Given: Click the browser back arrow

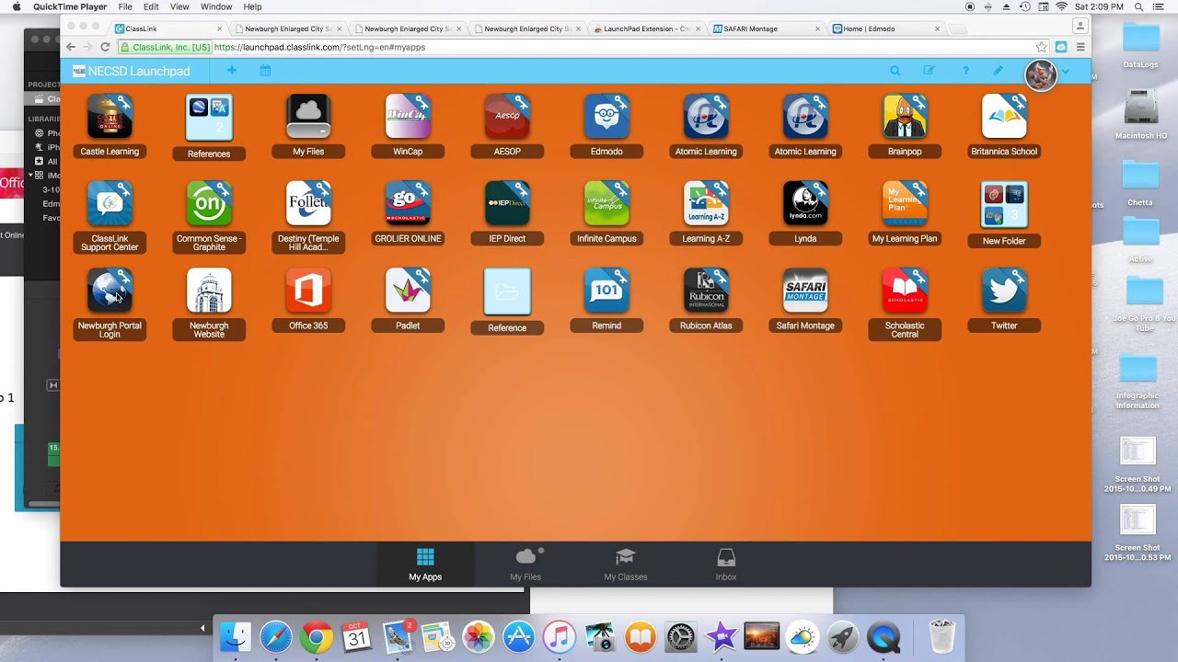Looking at the screenshot, I should tap(71, 47).
